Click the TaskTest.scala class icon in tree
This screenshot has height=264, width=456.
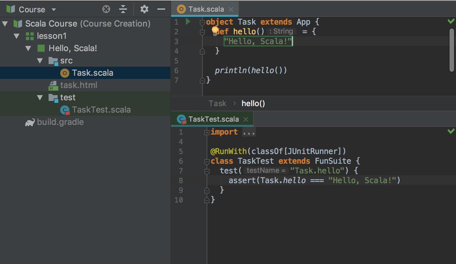click(x=65, y=110)
